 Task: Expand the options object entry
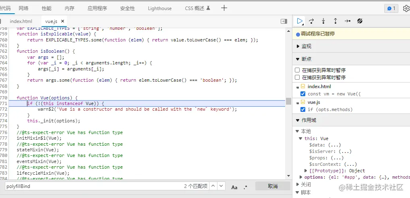pos(301,177)
